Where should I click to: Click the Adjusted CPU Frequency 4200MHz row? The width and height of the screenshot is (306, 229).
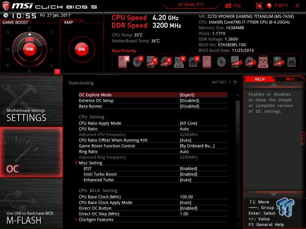tap(153, 134)
